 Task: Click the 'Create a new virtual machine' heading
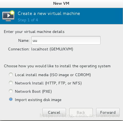point(49,14)
